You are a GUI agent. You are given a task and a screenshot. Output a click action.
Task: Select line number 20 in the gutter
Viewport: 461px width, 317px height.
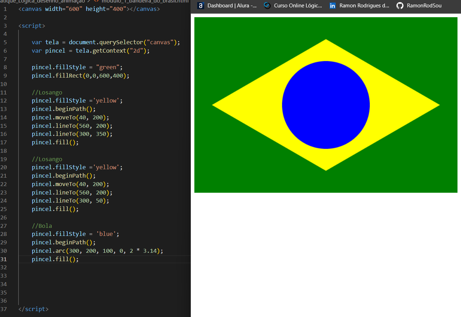coord(4,167)
